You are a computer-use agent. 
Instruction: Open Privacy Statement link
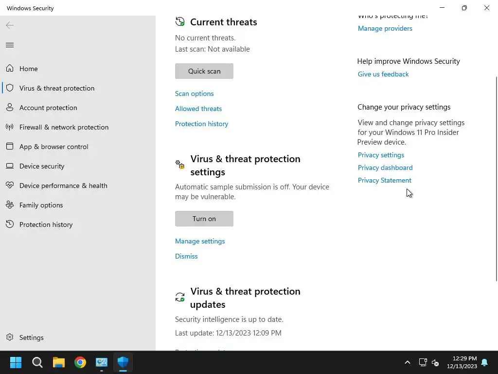click(385, 180)
